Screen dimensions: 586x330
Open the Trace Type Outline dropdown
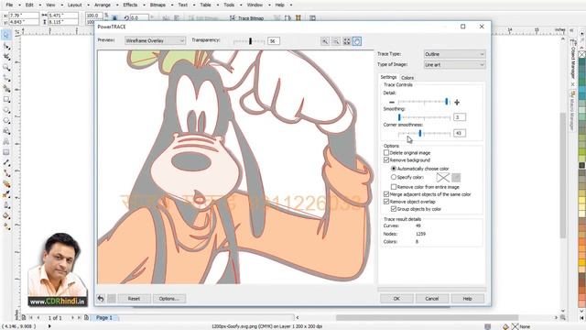tap(454, 54)
